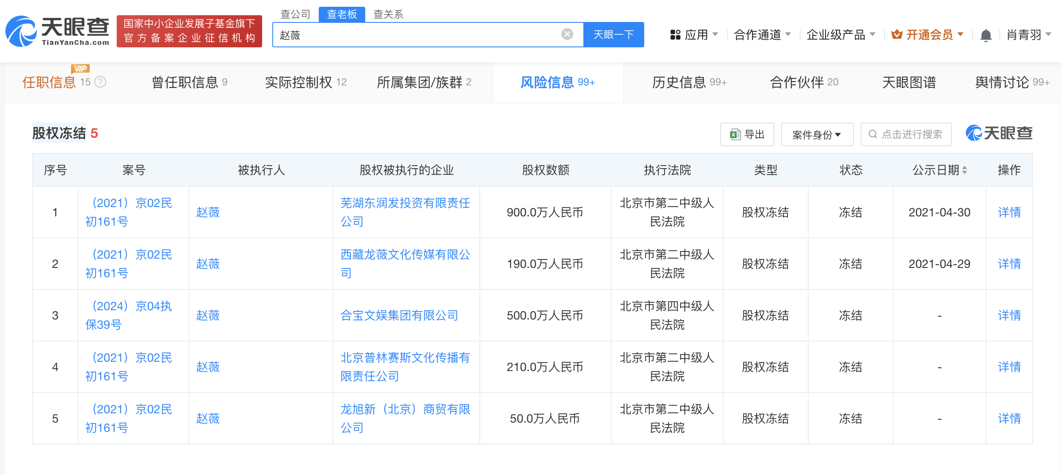This screenshot has height=475, width=1061.
Task: Click the Excel export icon
Action: 735,134
